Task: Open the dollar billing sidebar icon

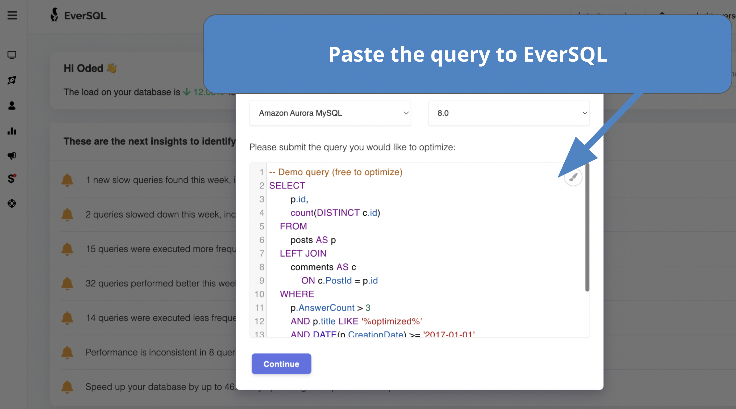Action: (12, 179)
